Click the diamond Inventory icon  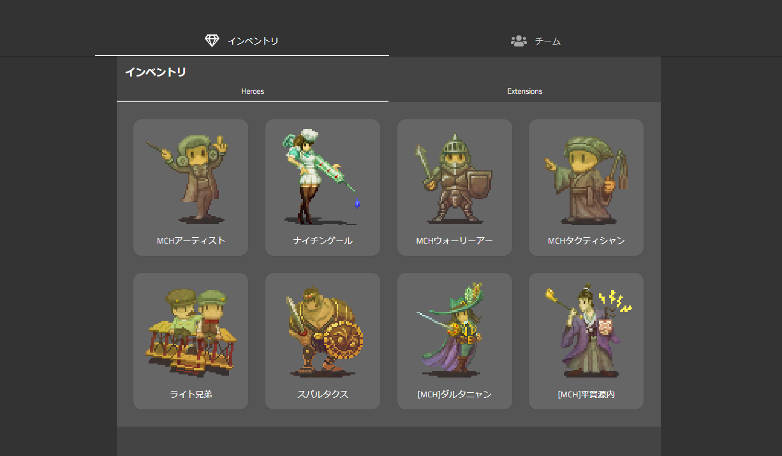[212, 41]
